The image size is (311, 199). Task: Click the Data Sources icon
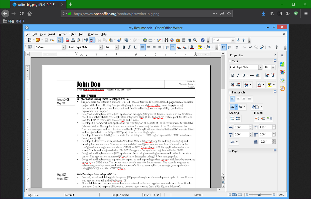tap(184, 40)
